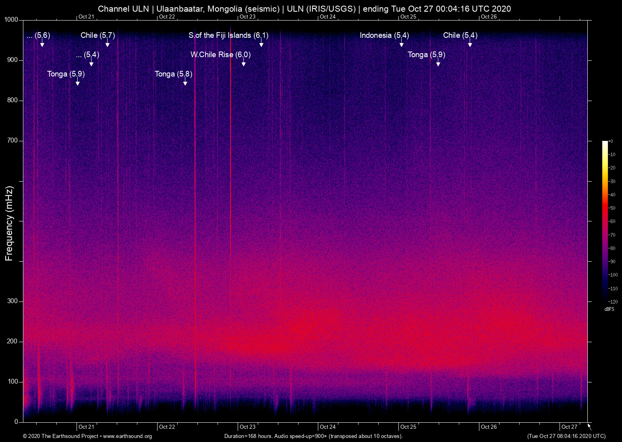Click the arrow beneath W.Chile Rise (6.0)
Image resolution: width=622 pixels, height=442 pixels.
(243, 63)
